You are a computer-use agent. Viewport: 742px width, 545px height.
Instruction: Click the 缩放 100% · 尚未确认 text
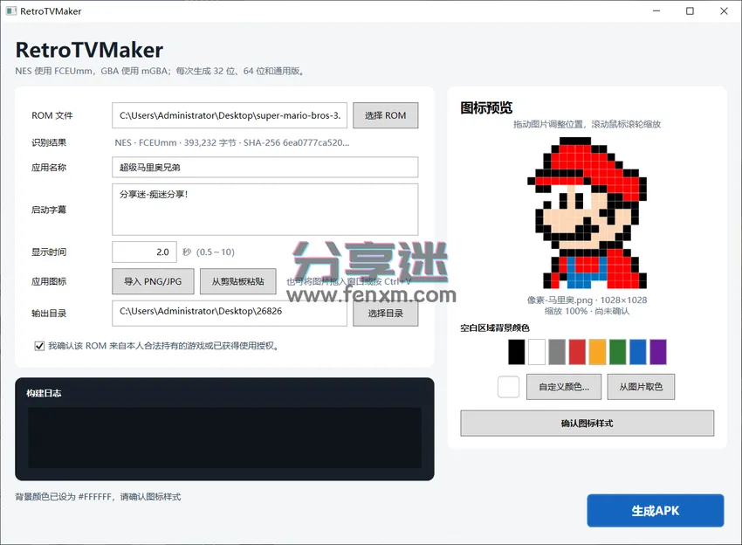pyautogui.click(x=587, y=311)
